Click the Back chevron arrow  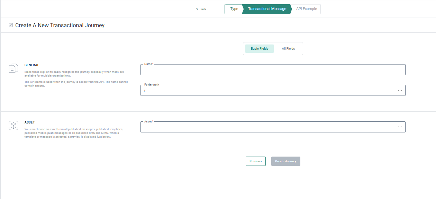(x=197, y=9)
